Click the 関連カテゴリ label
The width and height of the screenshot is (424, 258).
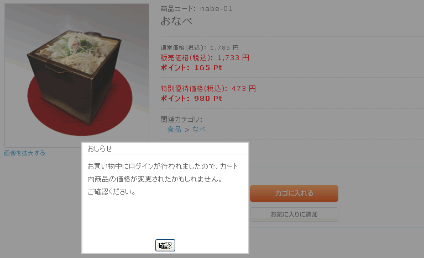tap(181, 119)
